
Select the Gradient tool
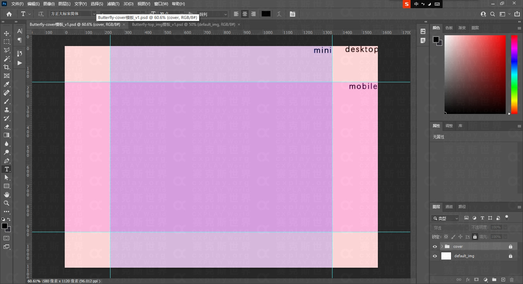point(7,135)
